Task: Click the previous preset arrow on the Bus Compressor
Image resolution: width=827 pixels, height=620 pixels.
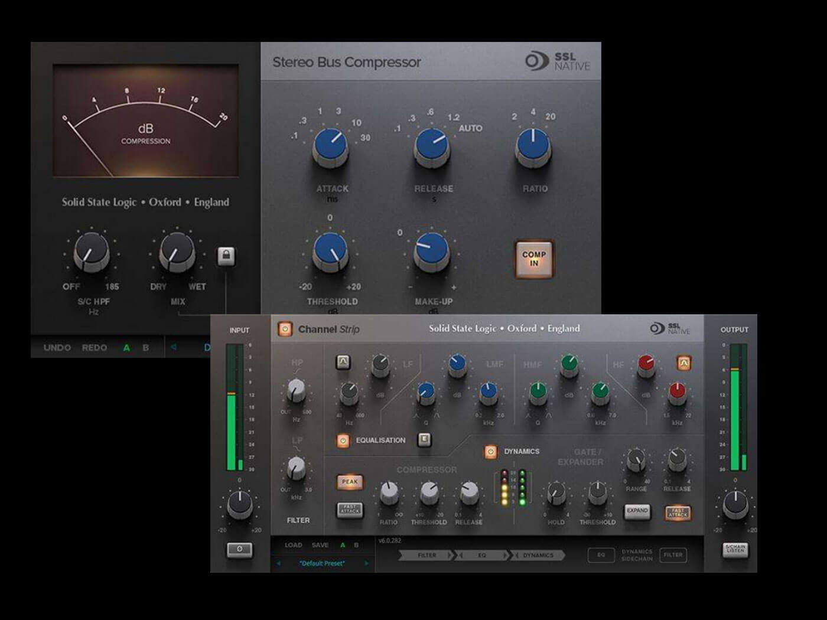Action: pyautogui.click(x=173, y=347)
